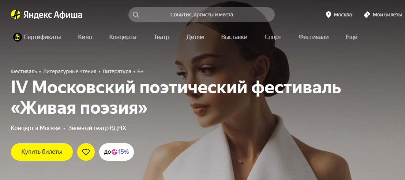The image size is (405, 180).
Task: Expand the Ещё menu
Action: (352, 37)
